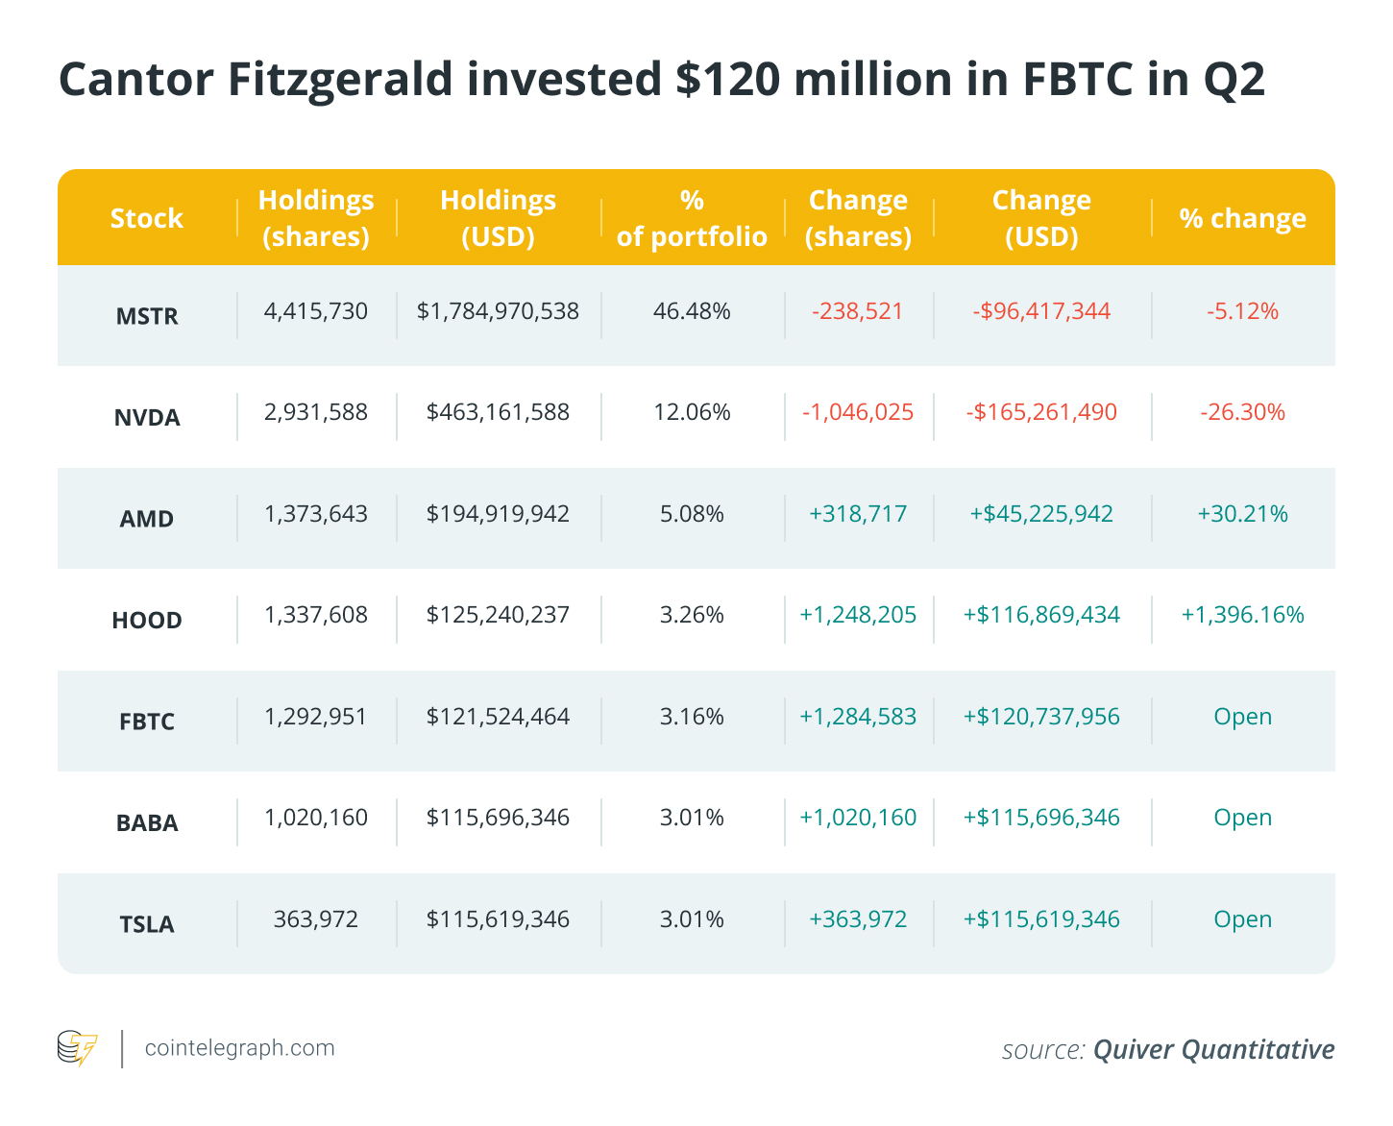Click the chart title heading text
1393x1126 pixels.
(x=661, y=79)
